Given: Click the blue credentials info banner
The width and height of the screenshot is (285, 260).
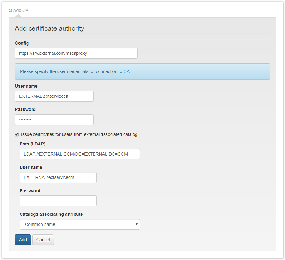Looking at the screenshot, I should coord(142,71).
